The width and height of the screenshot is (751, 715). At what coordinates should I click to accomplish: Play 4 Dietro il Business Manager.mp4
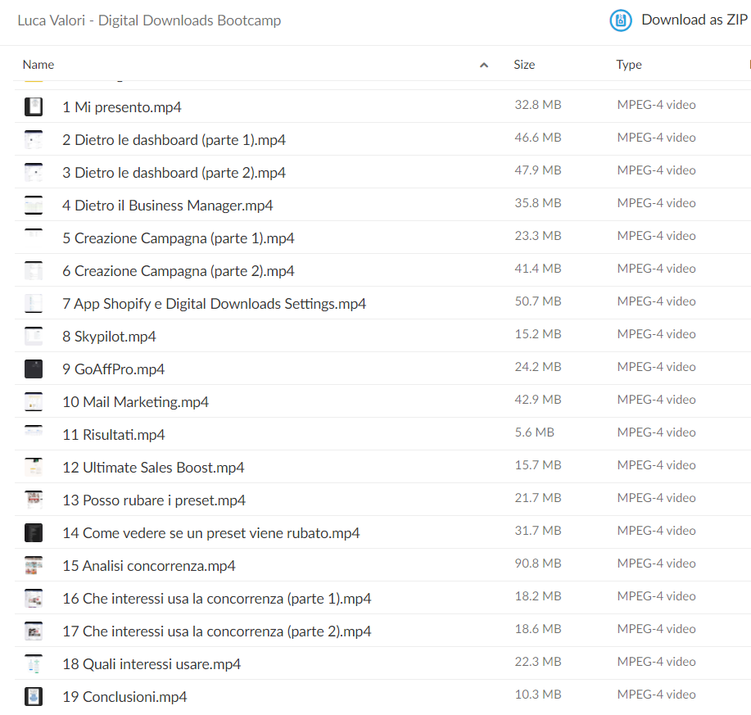[168, 206]
